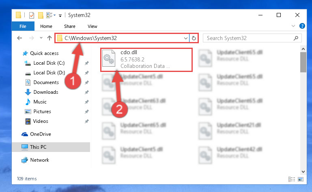The width and height of the screenshot is (312, 192).
Task: Close the System32 window
Action: (x=297, y=15)
